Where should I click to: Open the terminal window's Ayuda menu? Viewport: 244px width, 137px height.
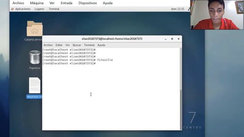coord(101,45)
